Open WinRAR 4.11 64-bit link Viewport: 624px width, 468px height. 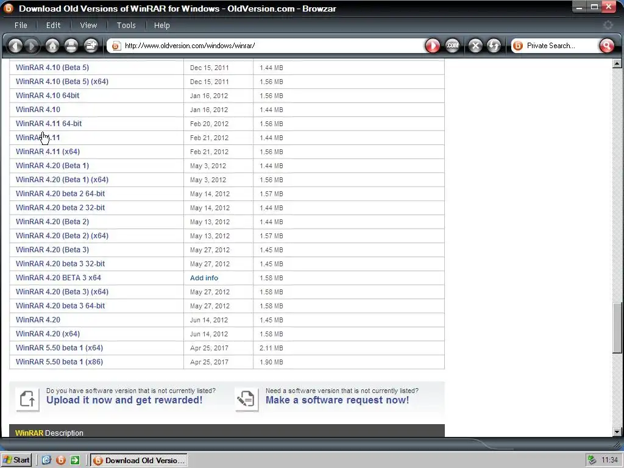(49, 123)
